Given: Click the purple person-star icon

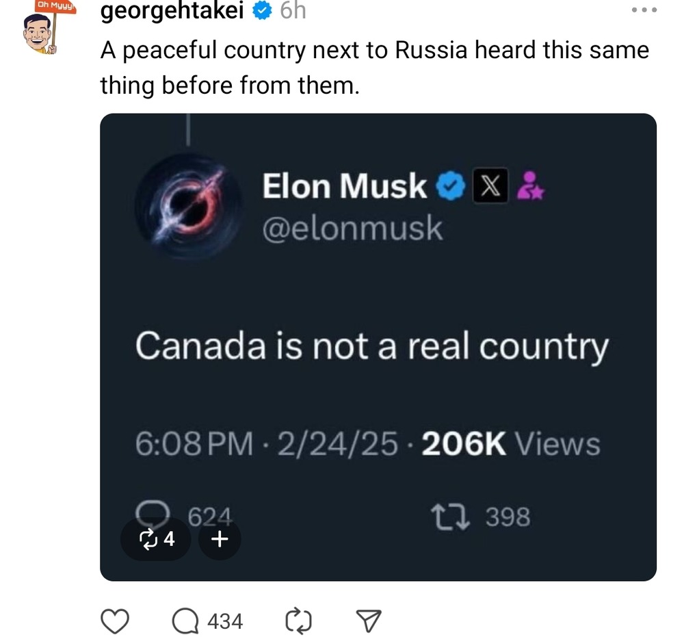Looking at the screenshot, I should (x=531, y=185).
